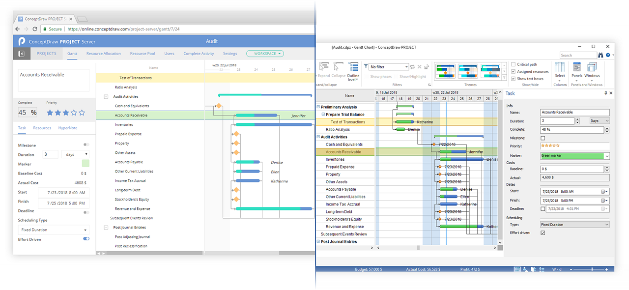Open the Green marker dropdown
This screenshot has height=290, width=629.
click(574, 156)
